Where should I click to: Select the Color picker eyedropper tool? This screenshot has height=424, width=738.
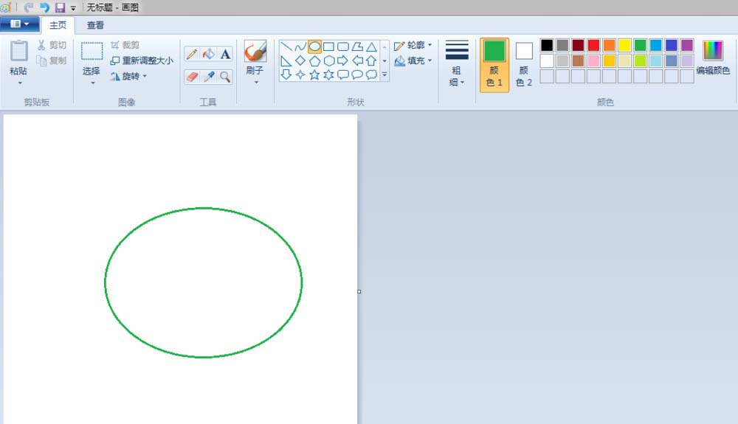point(209,77)
